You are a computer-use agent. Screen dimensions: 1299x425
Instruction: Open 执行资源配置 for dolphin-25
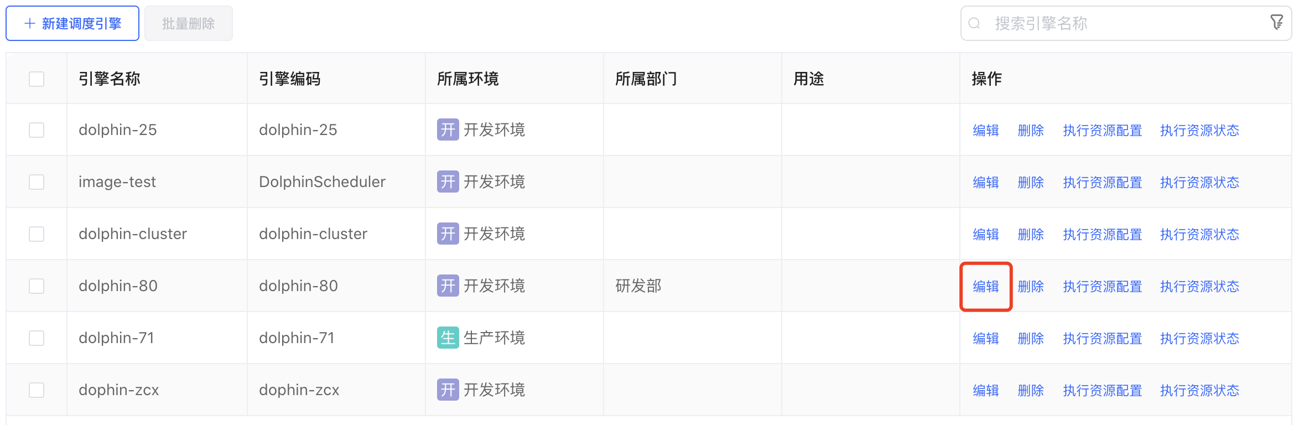[1103, 130]
